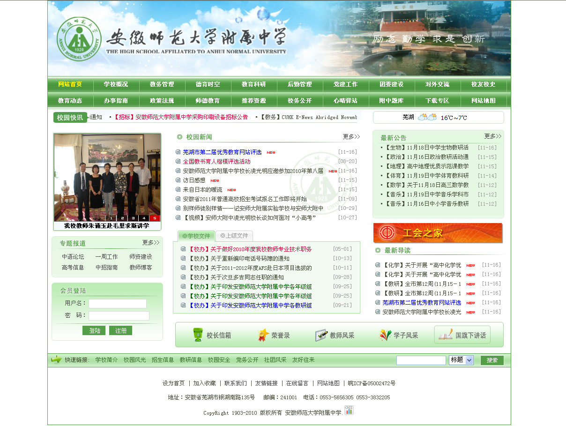
Task: Click the 注册 register button
Action: pyautogui.click(x=120, y=331)
